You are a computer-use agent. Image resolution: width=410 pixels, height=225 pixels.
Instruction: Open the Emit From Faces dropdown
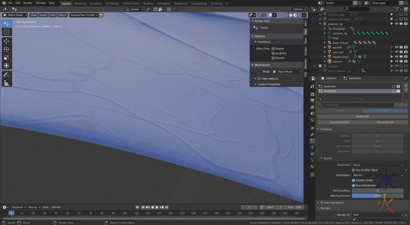378,165
